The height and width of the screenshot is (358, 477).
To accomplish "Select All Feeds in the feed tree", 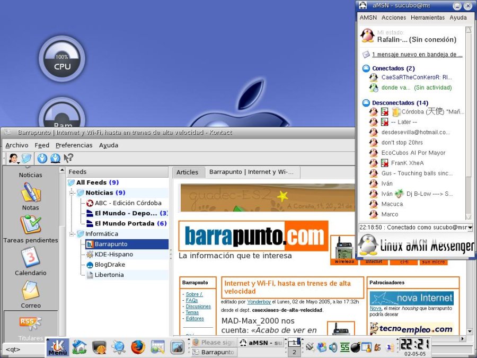I will 98,182.
